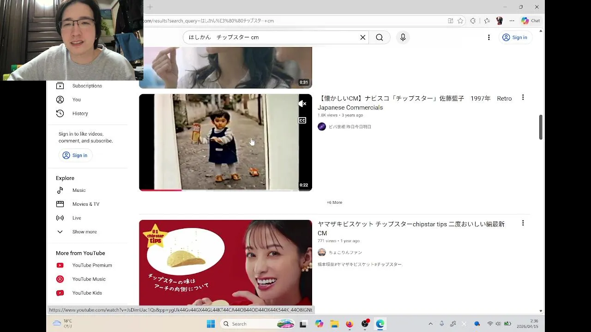Toggle captions on the preview video
The height and width of the screenshot is (332, 591).
pos(302,120)
